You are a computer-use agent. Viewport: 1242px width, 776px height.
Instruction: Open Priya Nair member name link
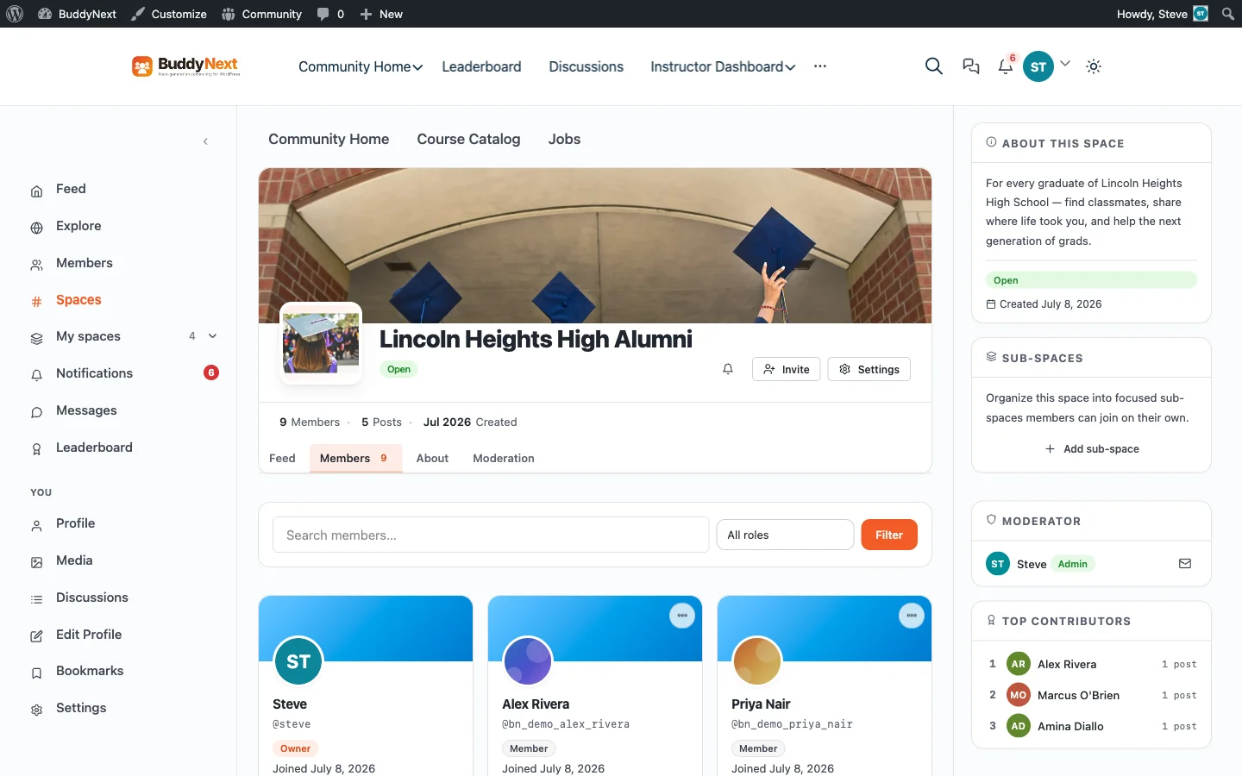coord(761,704)
